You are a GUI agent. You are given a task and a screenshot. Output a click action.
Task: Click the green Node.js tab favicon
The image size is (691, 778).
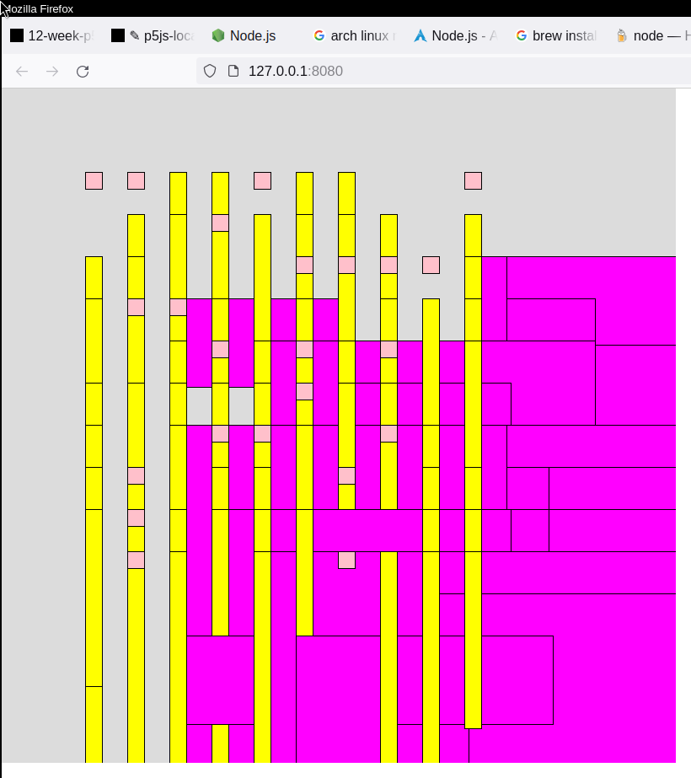click(x=218, y=35)
